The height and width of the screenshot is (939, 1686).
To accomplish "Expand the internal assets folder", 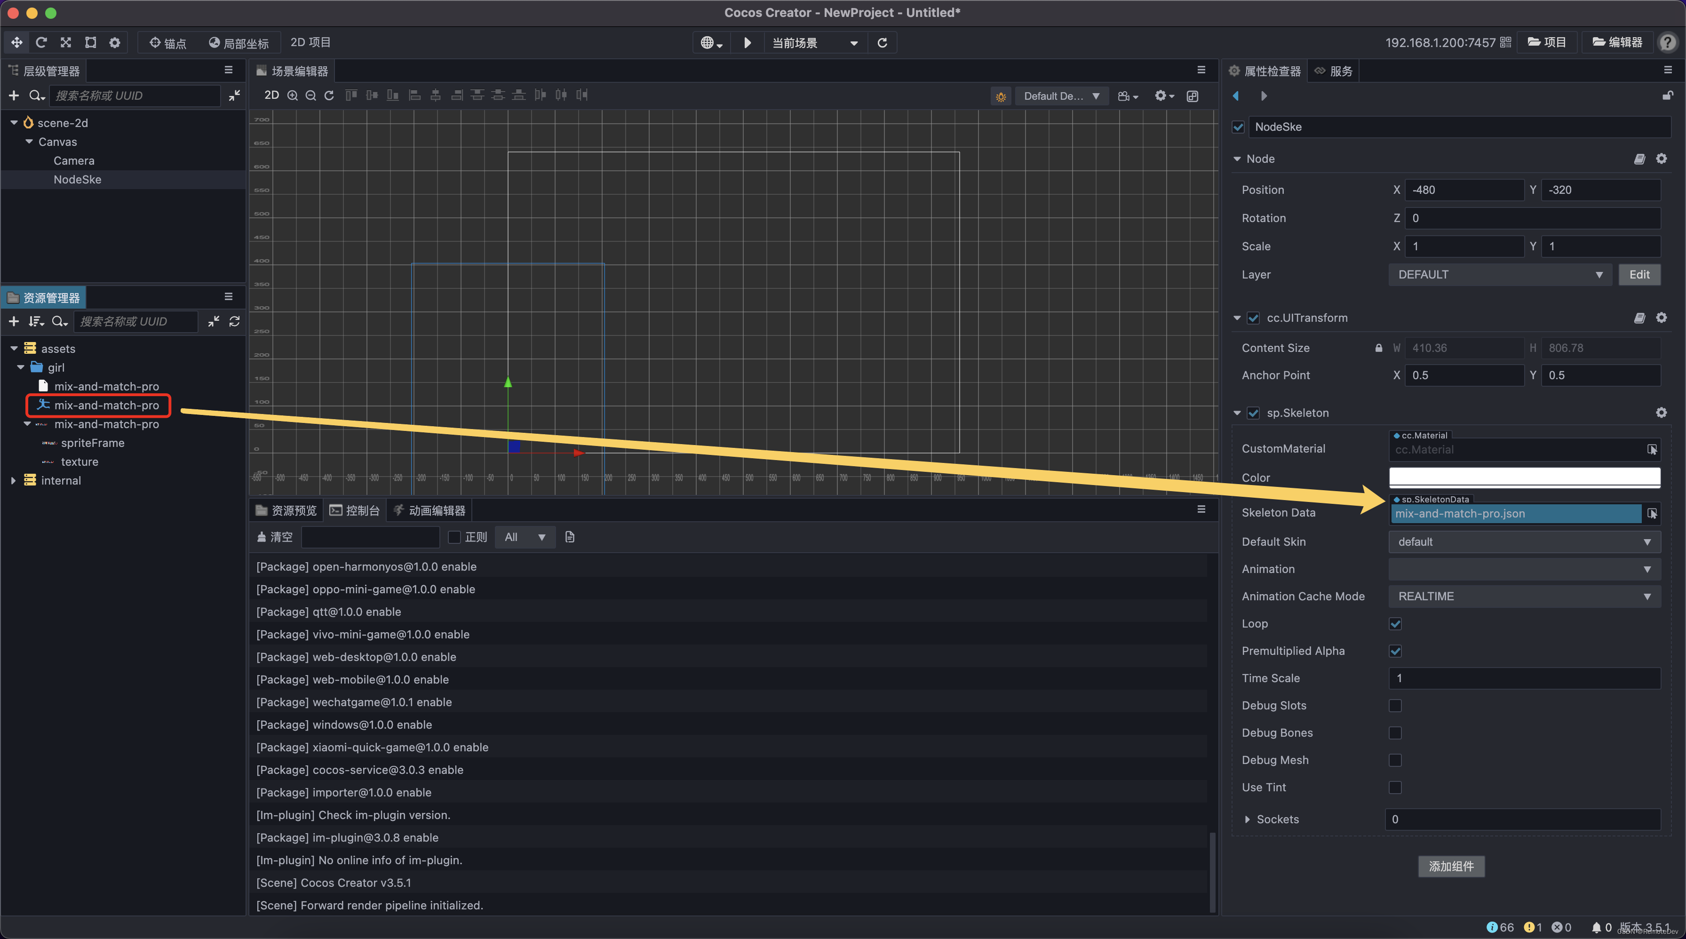I will [14, 480].
